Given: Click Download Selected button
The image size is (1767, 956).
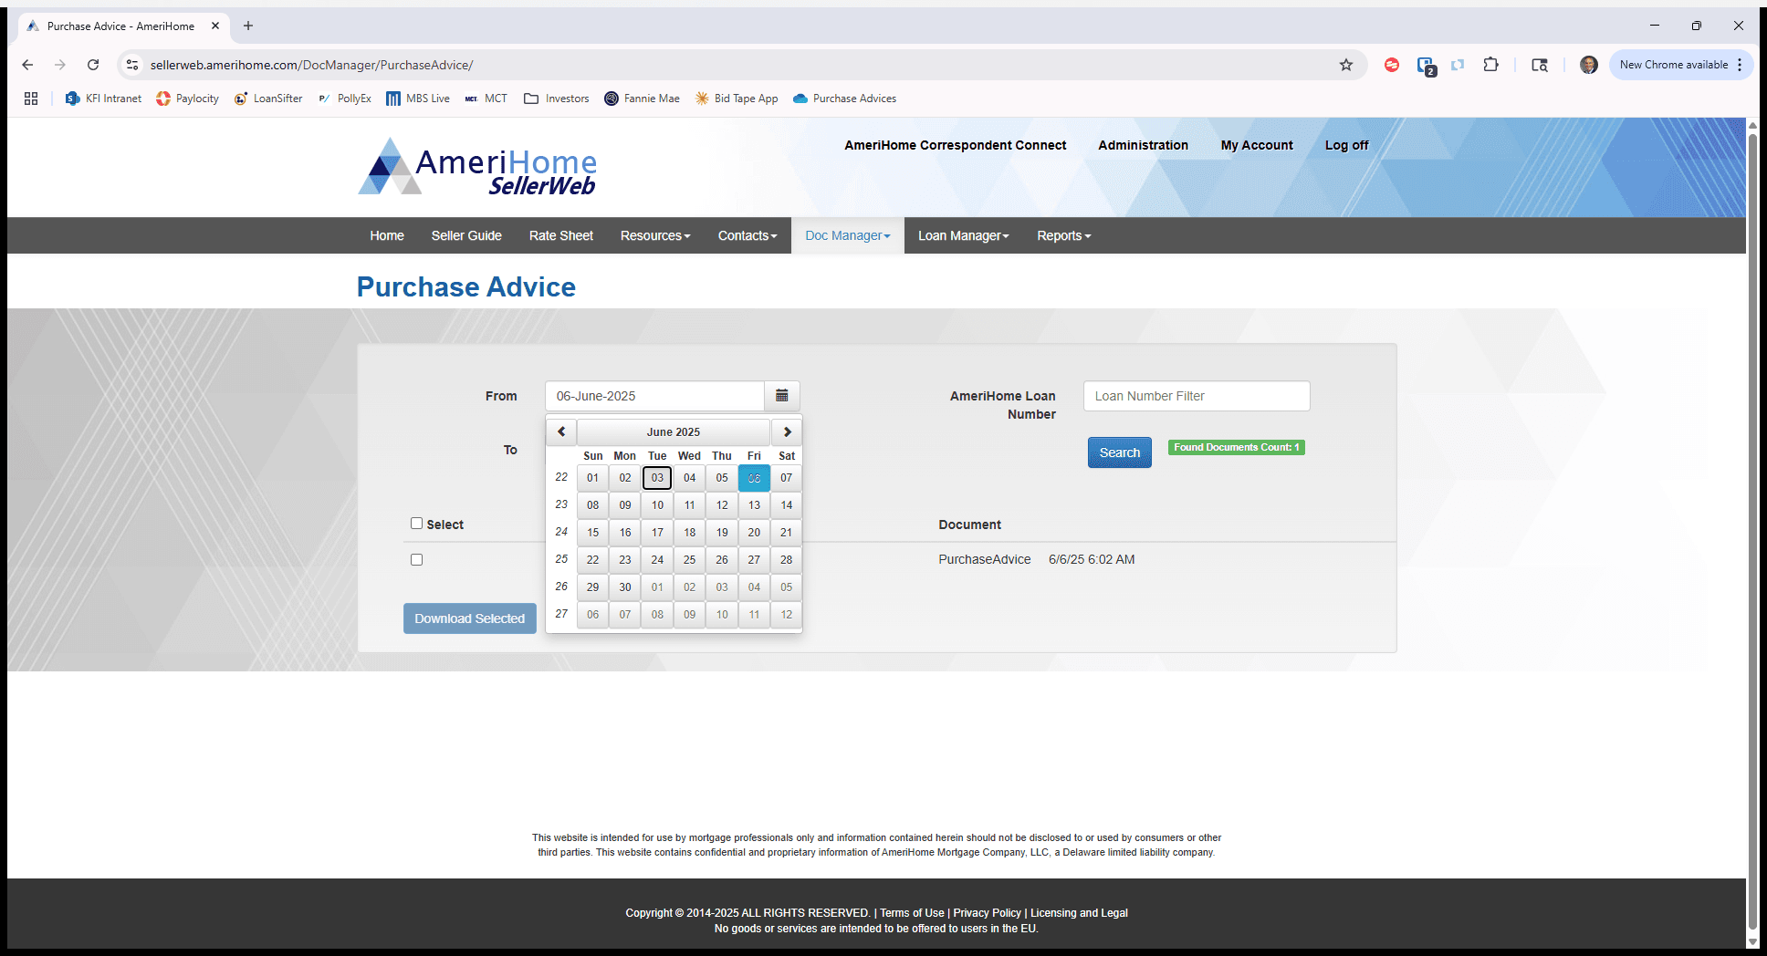Looking at the screenshot, I should pos(470,618).
